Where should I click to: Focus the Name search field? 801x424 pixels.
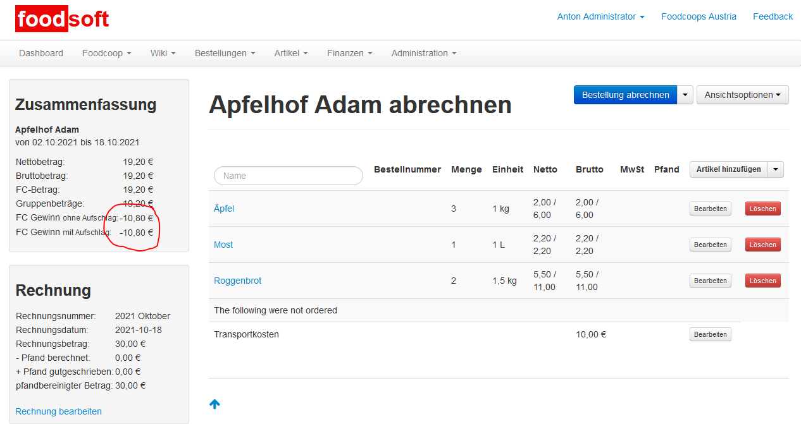[x=289, y=176]
